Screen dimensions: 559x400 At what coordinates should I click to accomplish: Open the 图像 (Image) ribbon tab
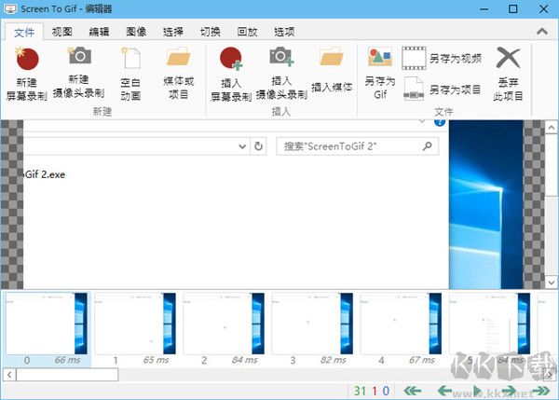pos(138,31)
